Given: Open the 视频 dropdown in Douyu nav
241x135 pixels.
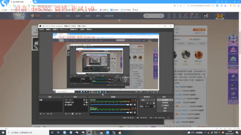Looking at the screenshot, I should (78, 16).
